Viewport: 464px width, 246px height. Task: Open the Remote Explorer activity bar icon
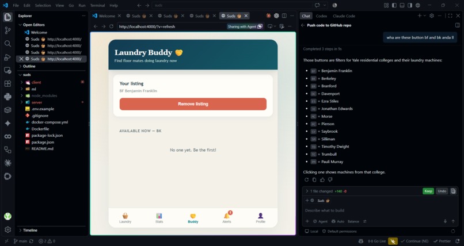point(7,70)
